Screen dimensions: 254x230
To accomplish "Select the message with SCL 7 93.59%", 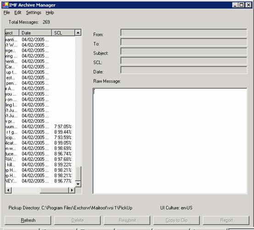I will click(40, 138).
